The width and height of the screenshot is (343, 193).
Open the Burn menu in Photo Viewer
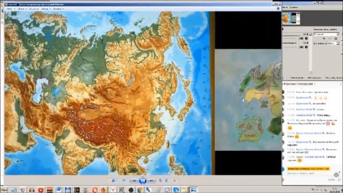coord(46,9)
